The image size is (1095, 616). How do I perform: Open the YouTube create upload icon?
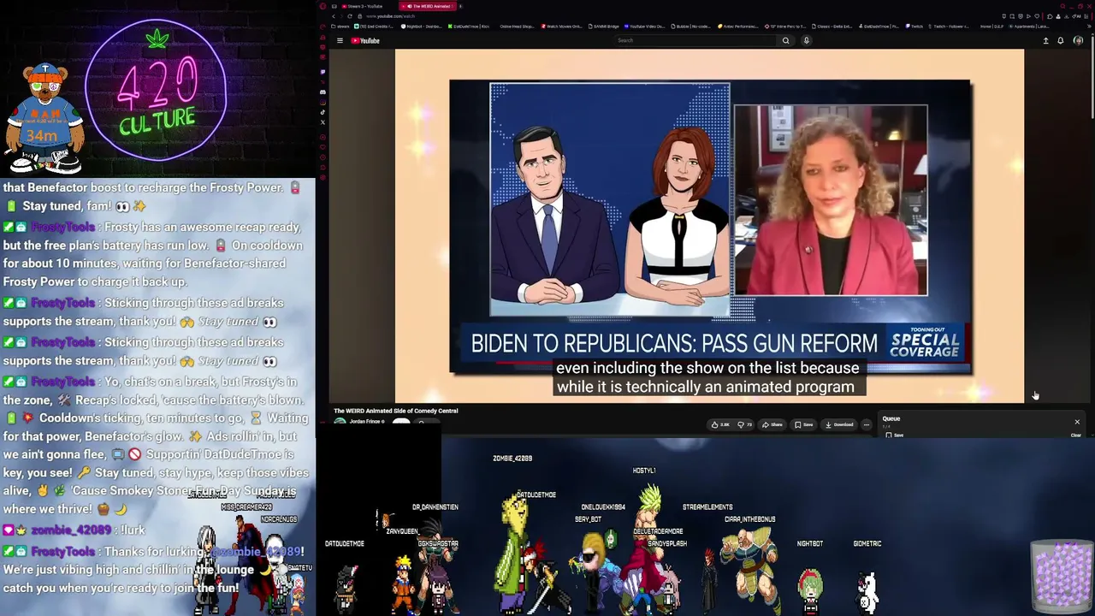tap(1045, 40)
